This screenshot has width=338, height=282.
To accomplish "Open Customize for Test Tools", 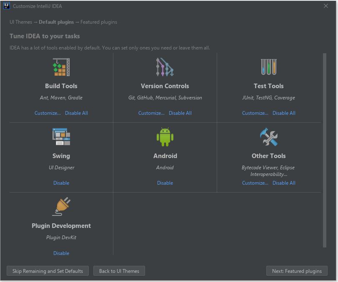I will point(255,113).
